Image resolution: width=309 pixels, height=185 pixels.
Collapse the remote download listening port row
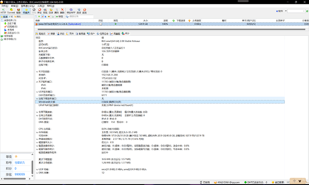(x=37, y=98)
